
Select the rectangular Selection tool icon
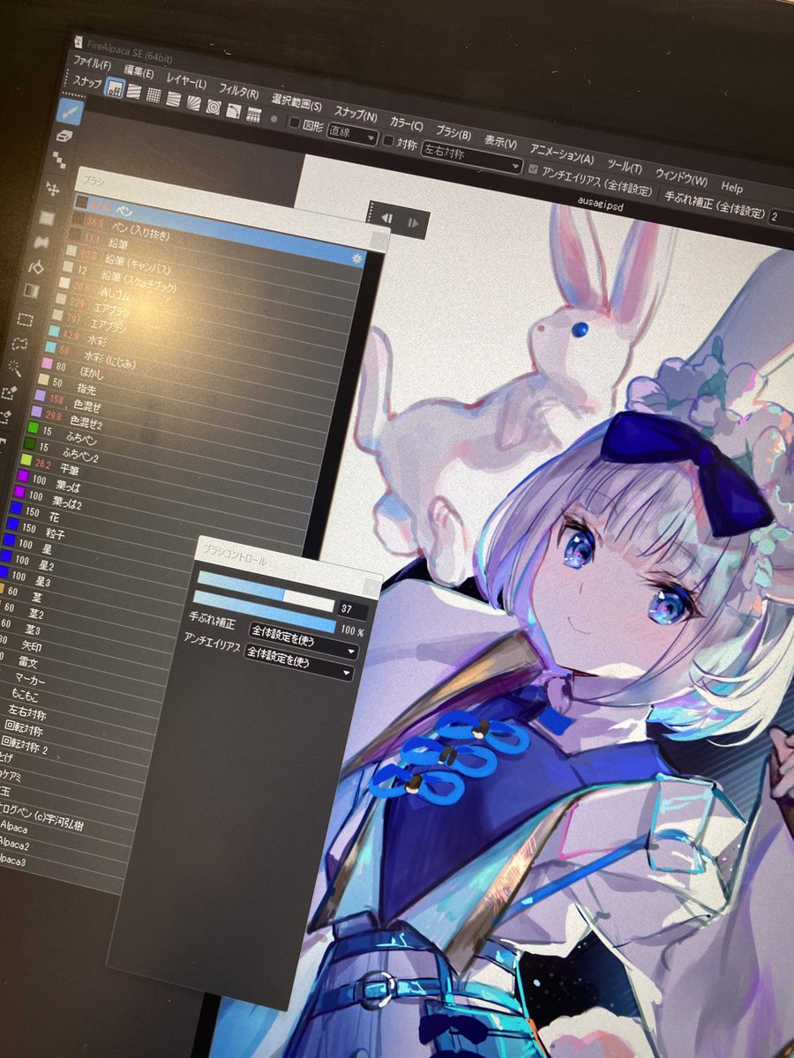point(26,319)
